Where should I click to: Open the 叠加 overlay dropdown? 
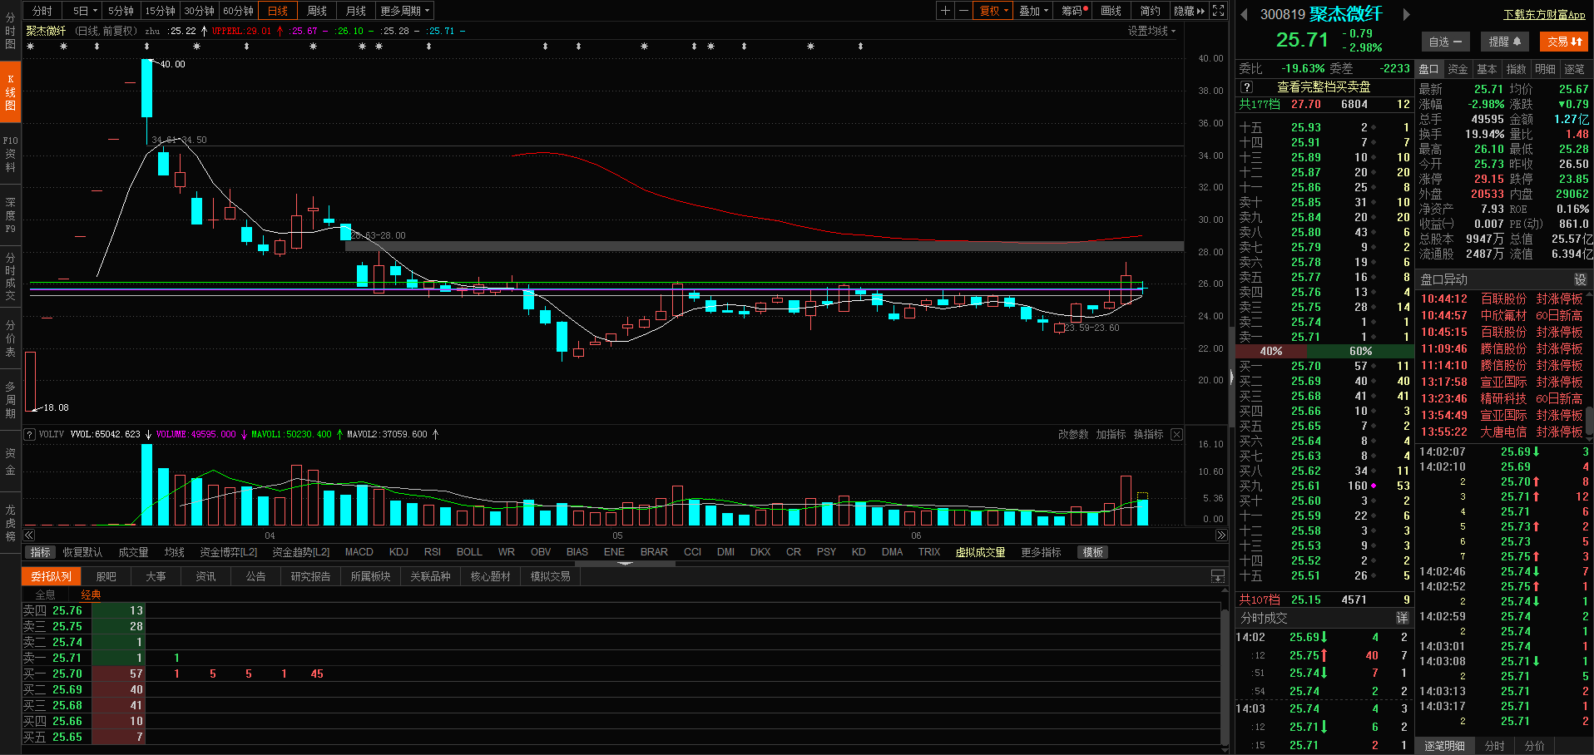(1033, 11)
